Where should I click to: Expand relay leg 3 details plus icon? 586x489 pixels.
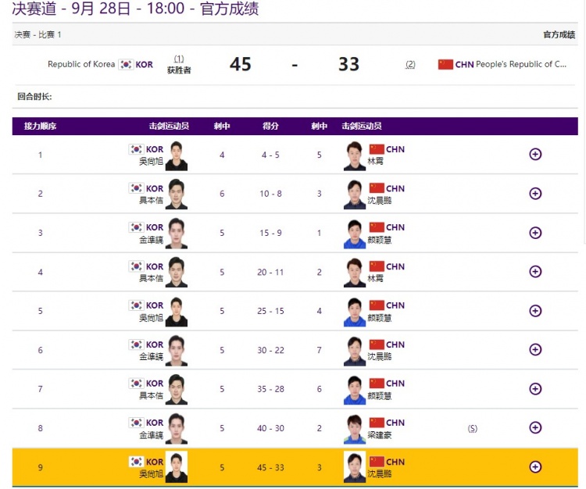(535, 233)
